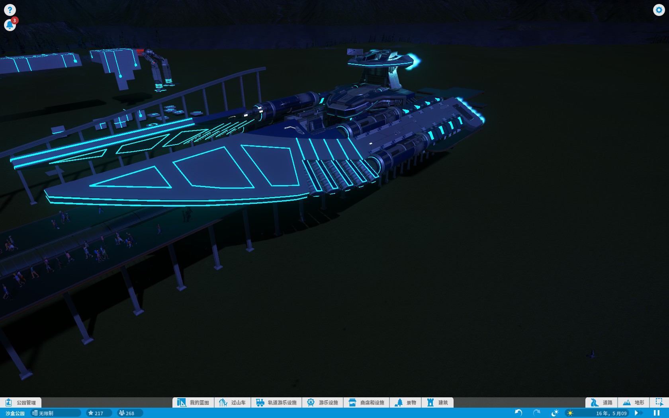The height and width of the screenshot is (418, 669).
Task: Click the redo arrow icon
Action: click(x=536, y=413)
